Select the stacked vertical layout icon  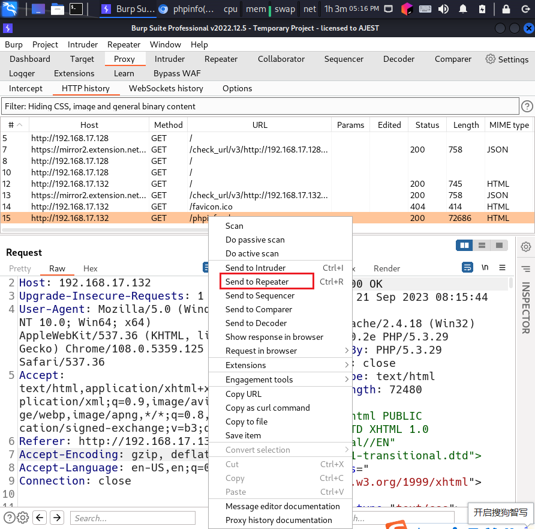[482, 245]
